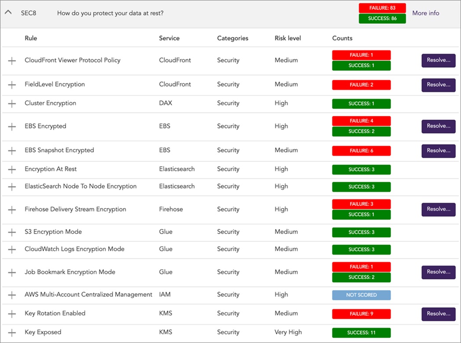Select the 'Cluster Encryption' rule name

pos(50,103)
